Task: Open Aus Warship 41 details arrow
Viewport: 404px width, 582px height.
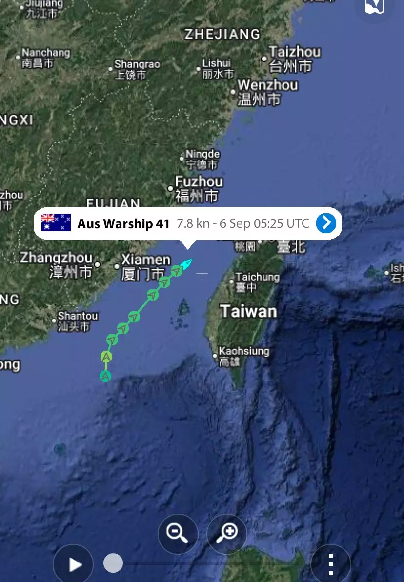Action: [x=326, y=223]
